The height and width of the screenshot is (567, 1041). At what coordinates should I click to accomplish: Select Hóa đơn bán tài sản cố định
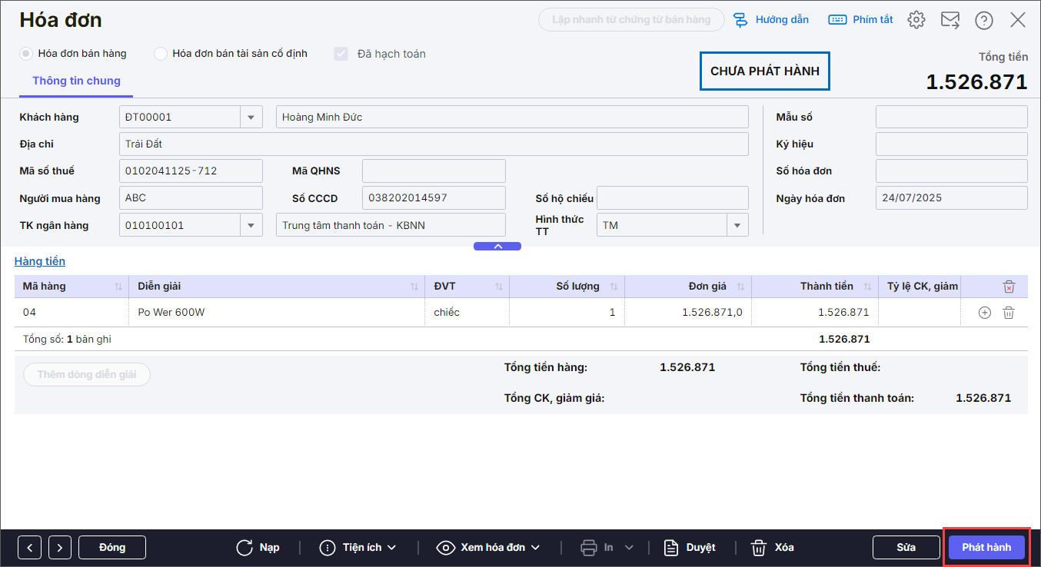point(161,54)
